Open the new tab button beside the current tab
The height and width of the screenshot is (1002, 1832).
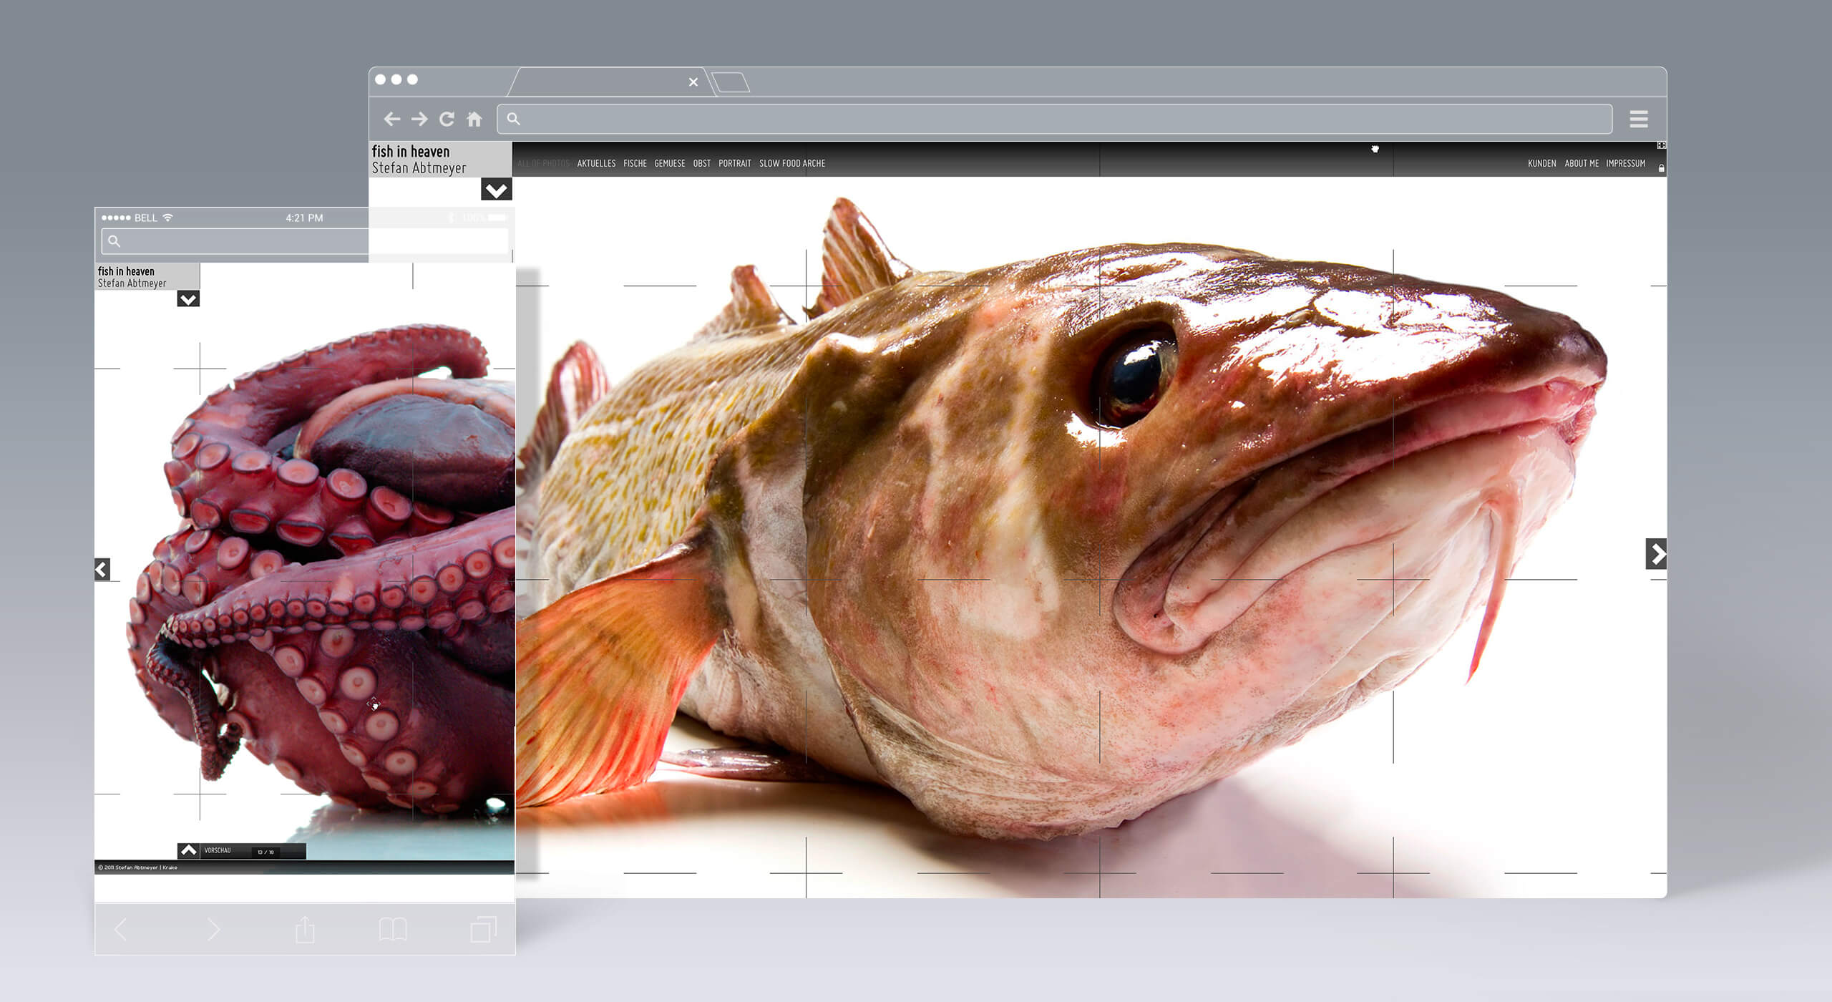point(731,82)
